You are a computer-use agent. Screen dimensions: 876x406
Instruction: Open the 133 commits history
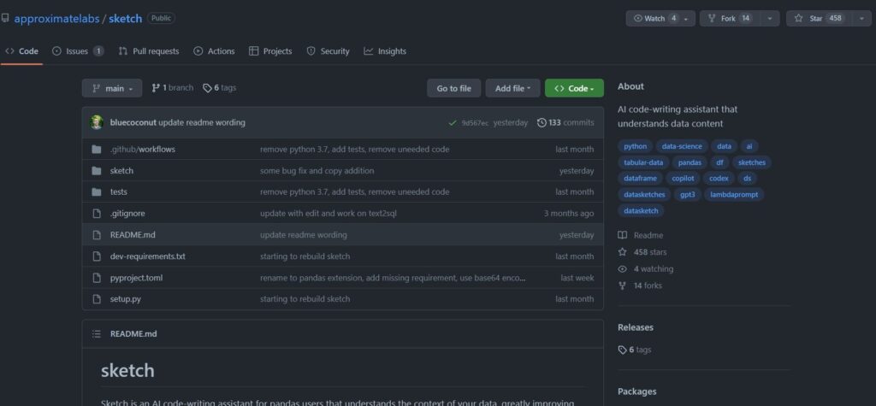click(565, 122)
